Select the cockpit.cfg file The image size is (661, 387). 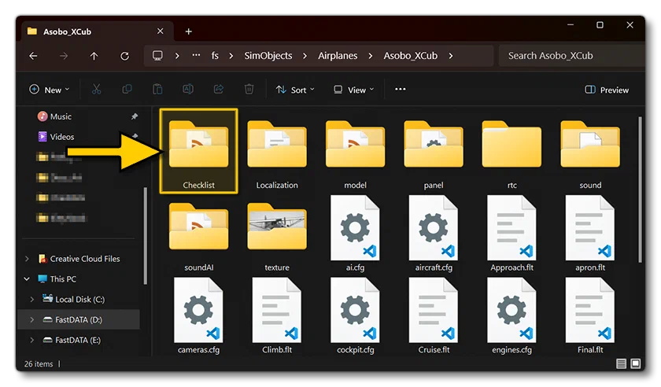[355, 315]
